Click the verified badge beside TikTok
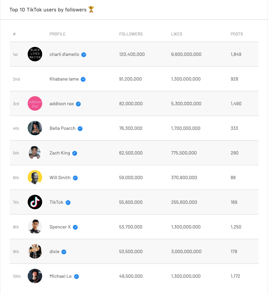The width and height of the screenshot is (268, 294). coord(68,203)
